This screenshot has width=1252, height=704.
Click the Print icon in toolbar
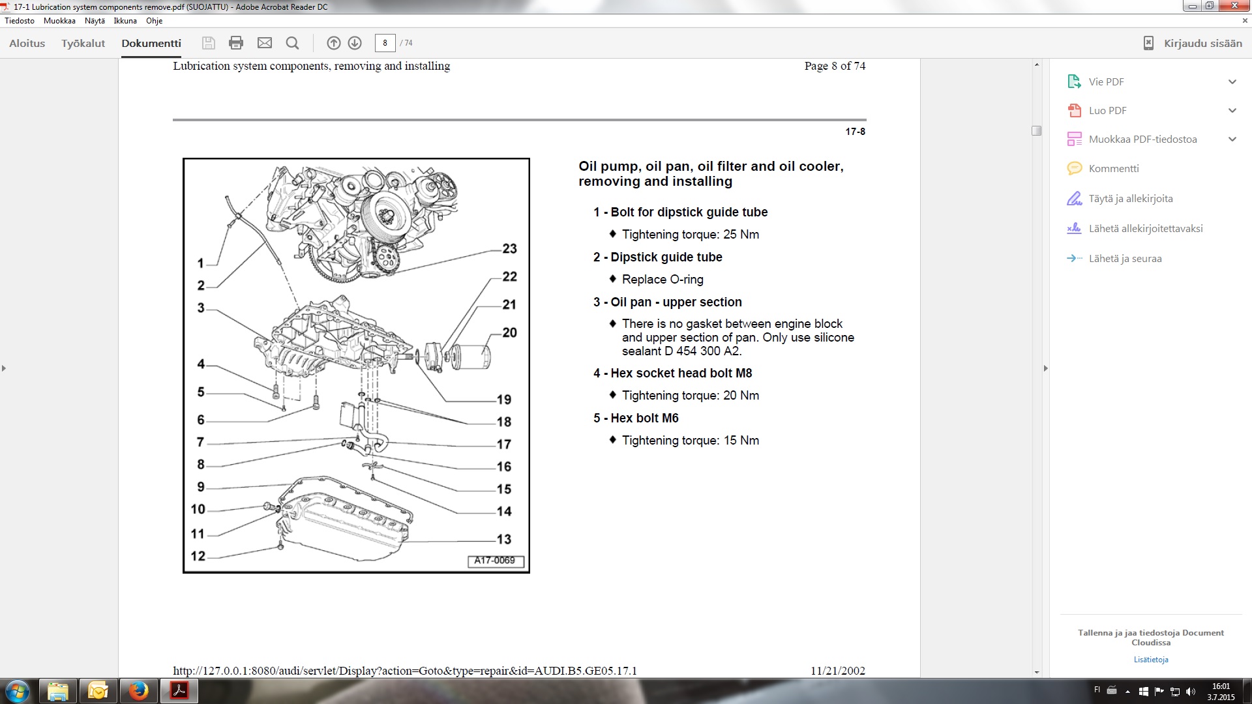click(236, 43)
